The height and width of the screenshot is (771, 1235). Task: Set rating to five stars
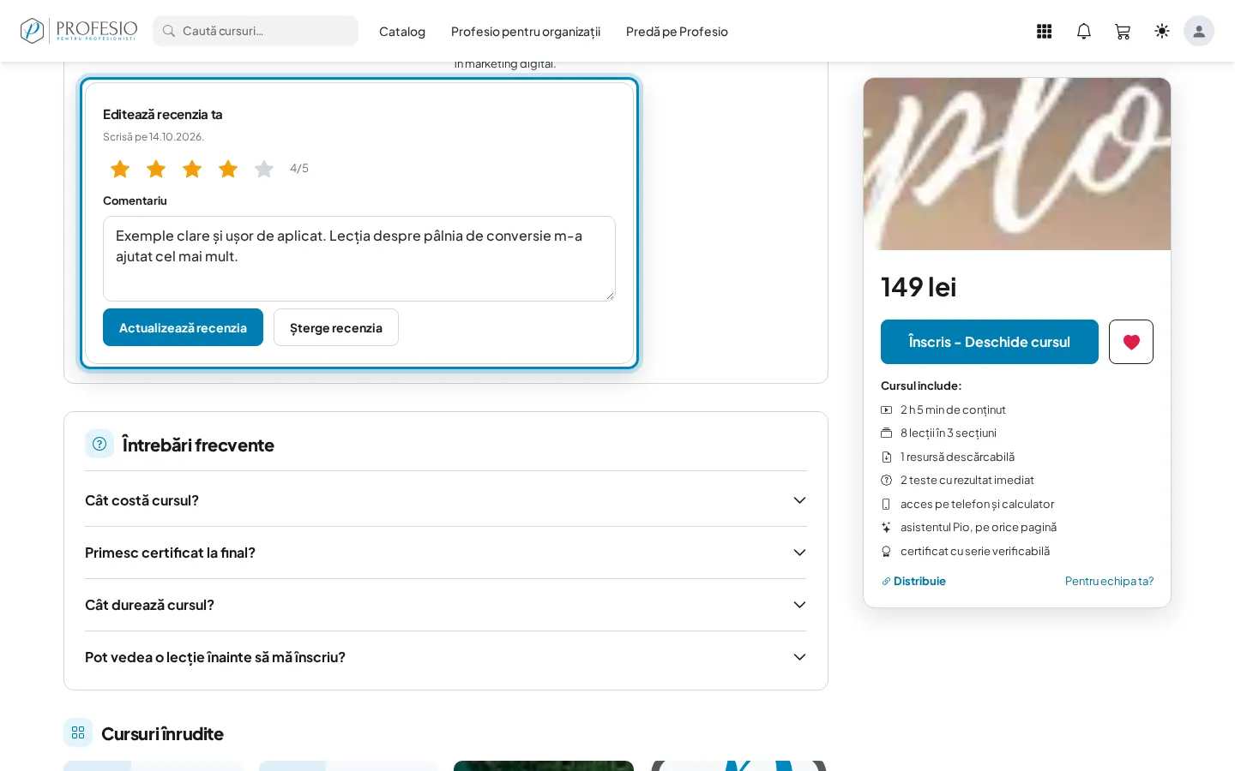tap(264, 169)
